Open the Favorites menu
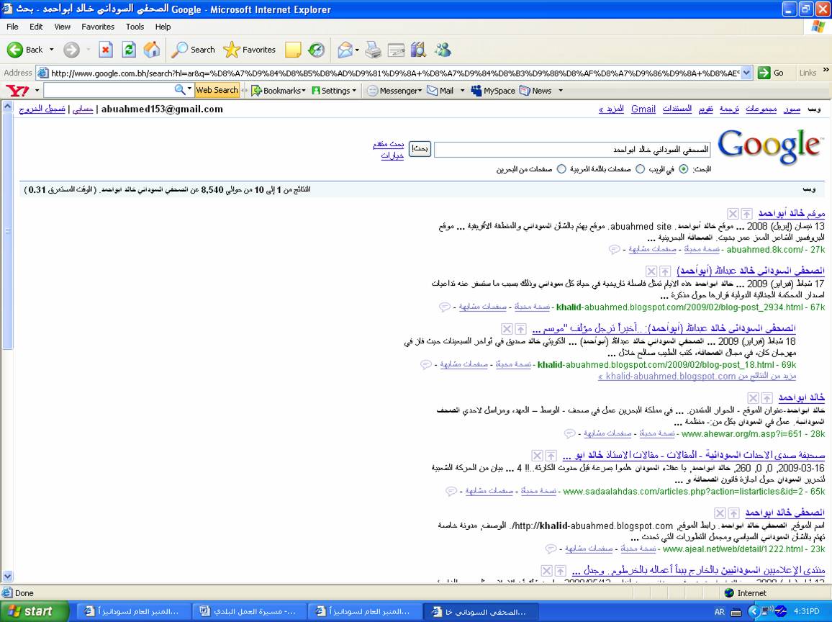832x622 pixels. tap(98, 27)
